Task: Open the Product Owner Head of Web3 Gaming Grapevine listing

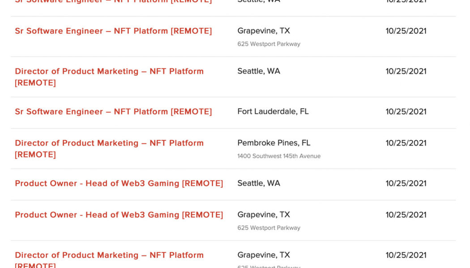Action: click(119, 214)
